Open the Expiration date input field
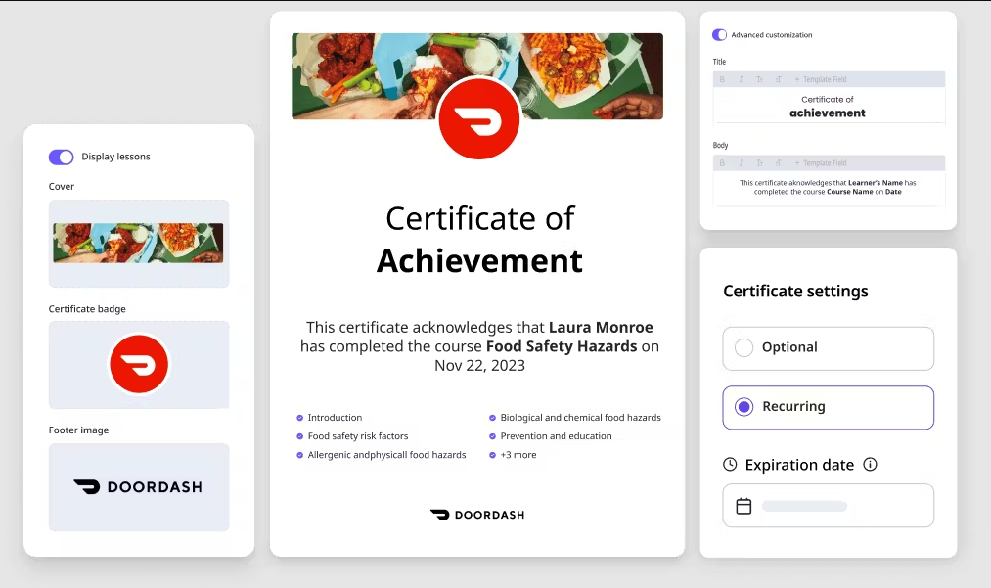 point(828,505)
